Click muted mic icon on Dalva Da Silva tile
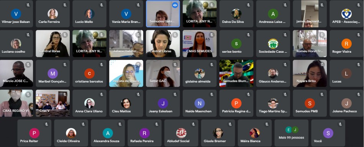Image resolution: width=364 pixels, height=147 pixels. [248, 5]
